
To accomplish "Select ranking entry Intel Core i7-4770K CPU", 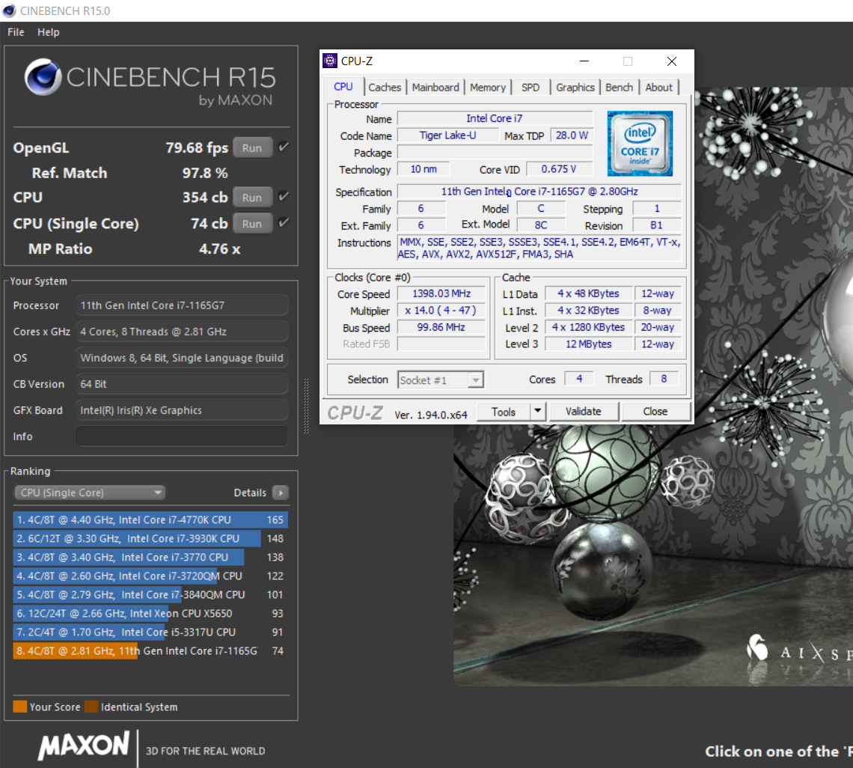I will 150,519.
